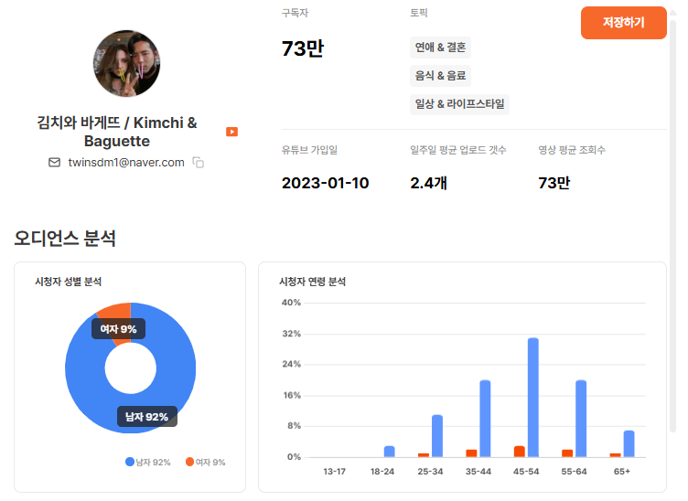Click the YouTube icon beside the channel name

[x=232, y=132]
